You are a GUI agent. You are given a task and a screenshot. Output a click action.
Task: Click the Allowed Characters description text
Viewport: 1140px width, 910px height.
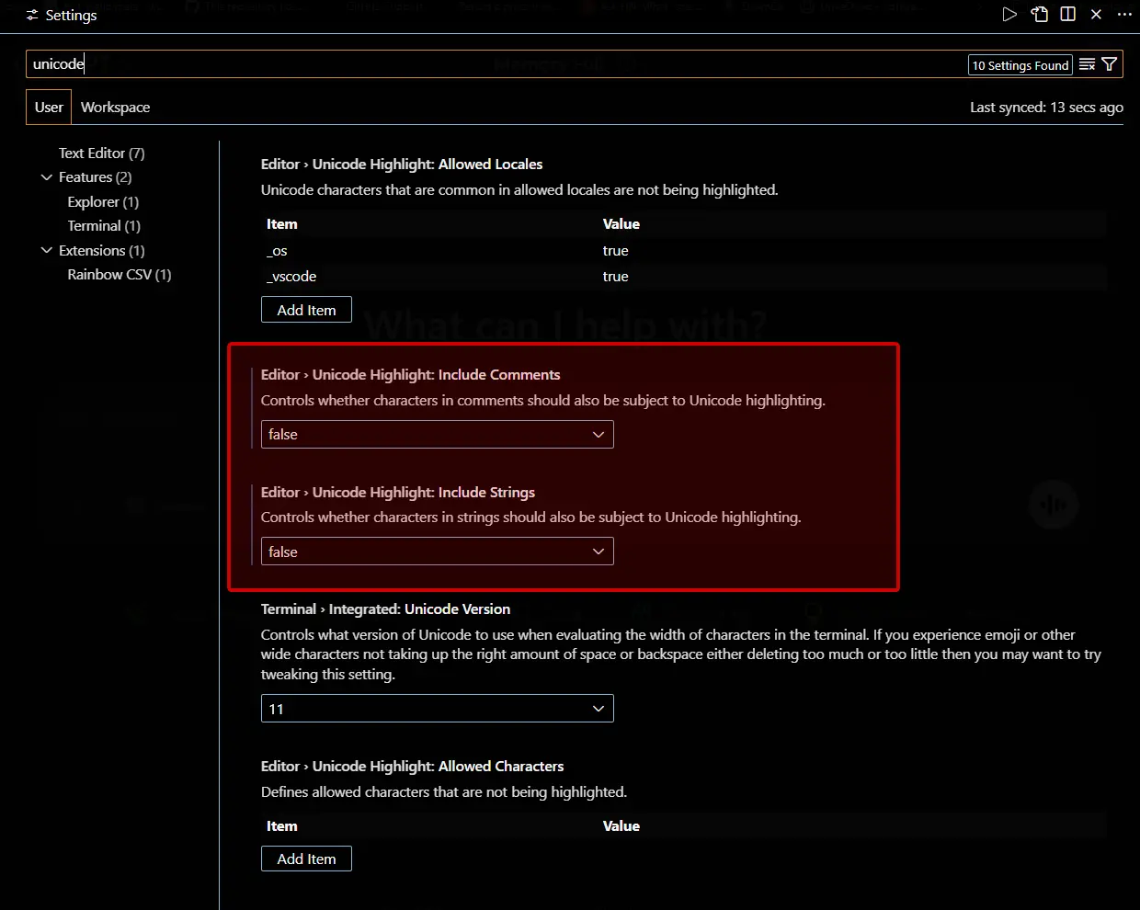[444, 792]
